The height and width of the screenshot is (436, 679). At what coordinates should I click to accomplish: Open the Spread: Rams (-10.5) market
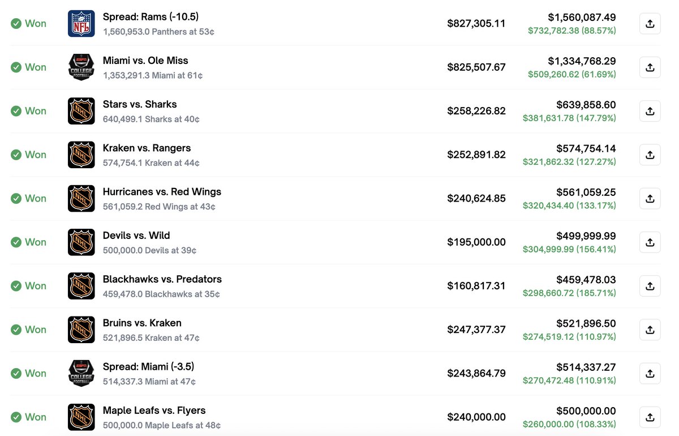click(151, 17)
